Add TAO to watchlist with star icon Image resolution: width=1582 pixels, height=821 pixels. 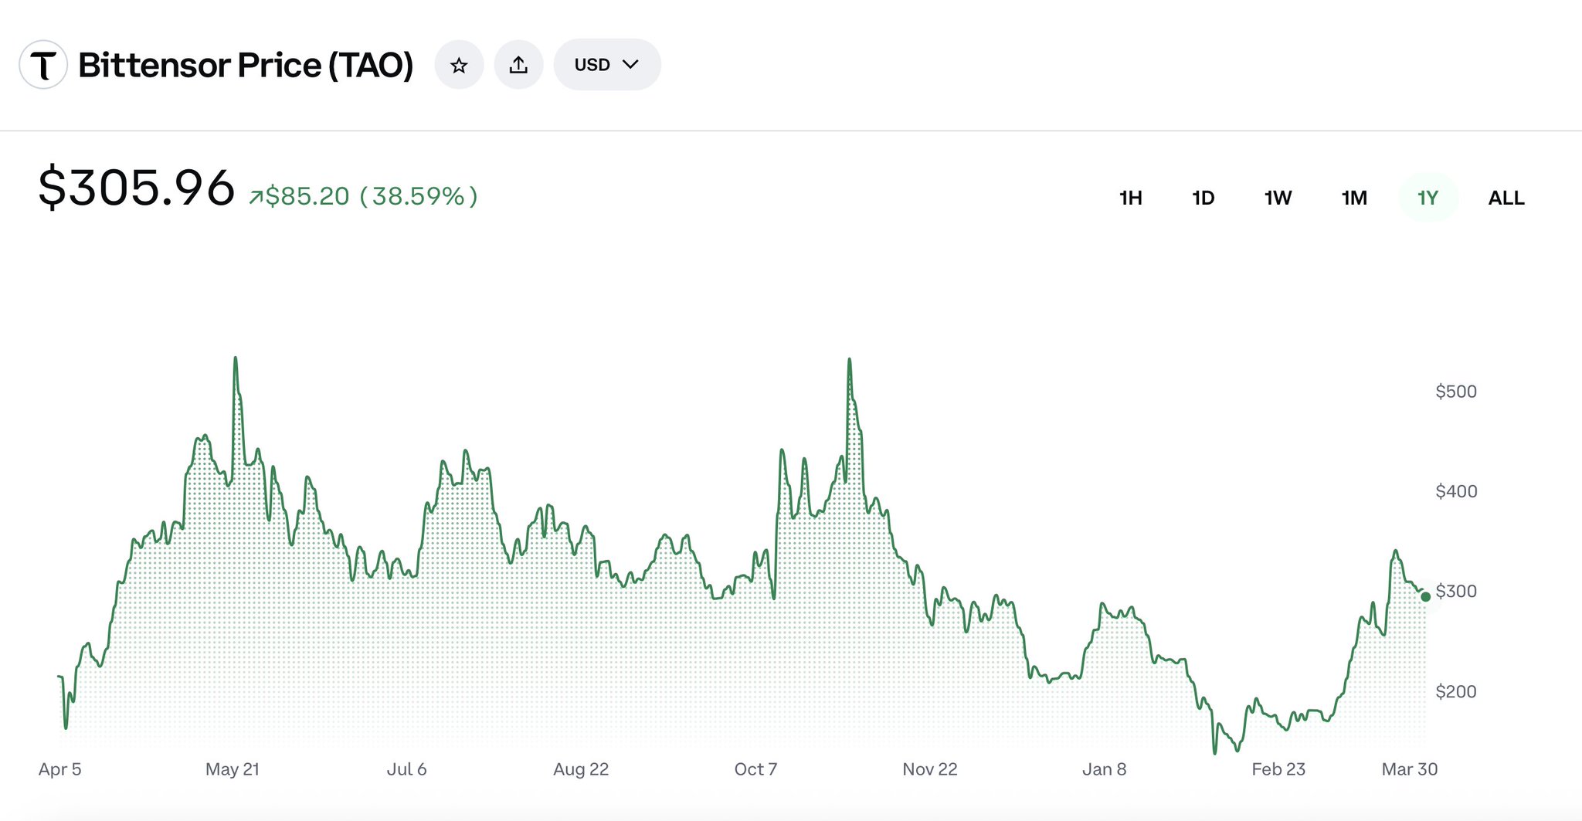pyautogui.click(x=459, y=65)
